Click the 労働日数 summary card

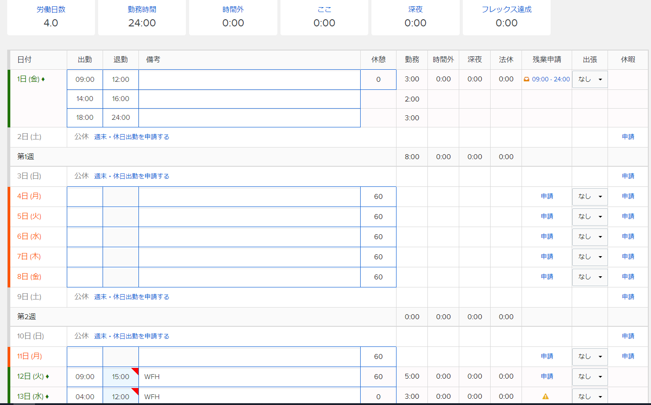51,17
